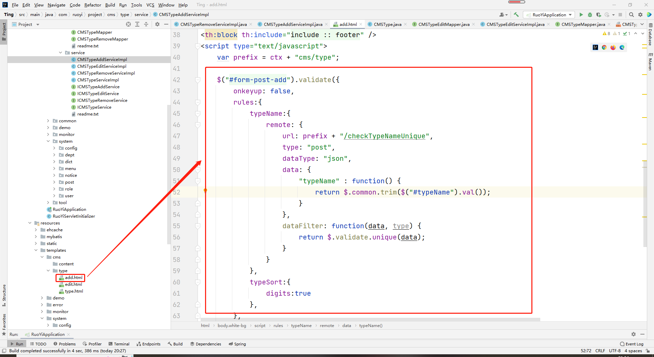
Task: Collapse the service folder
Action: tap(61, 52)
